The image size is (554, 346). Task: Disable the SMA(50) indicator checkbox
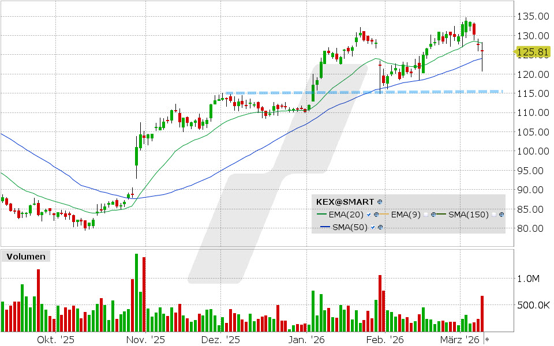click(x=372, y=227)
